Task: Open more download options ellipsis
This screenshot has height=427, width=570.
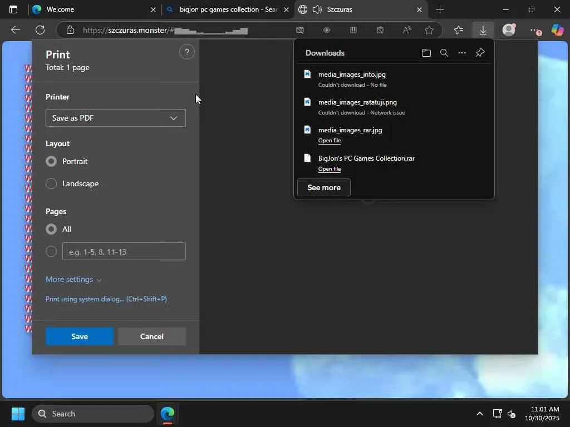Action: [461, 53]
